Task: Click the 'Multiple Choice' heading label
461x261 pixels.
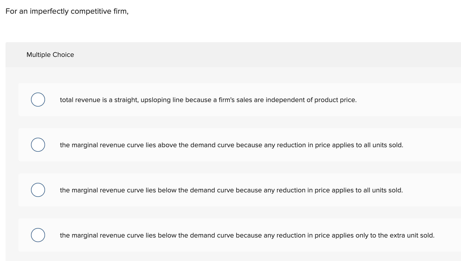Action: click(50, 55)
